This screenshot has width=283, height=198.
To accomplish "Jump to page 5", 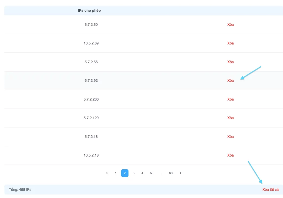I will [151, 173].
